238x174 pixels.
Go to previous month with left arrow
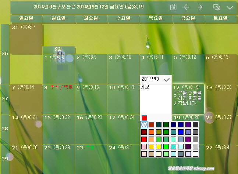[187, 7]
